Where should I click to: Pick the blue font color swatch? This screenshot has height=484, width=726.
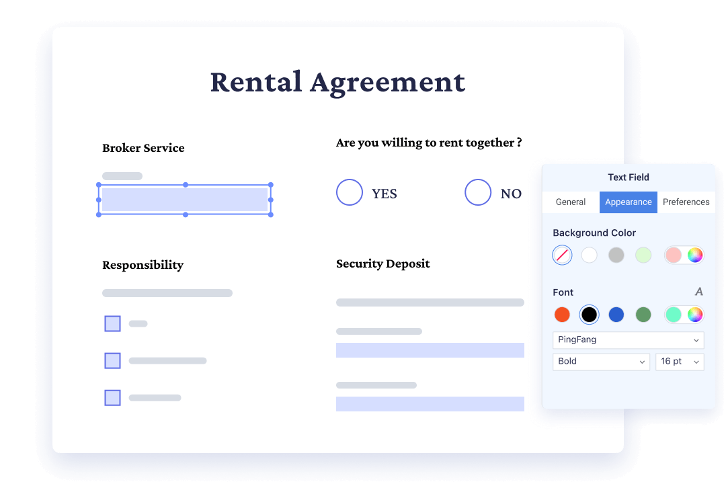616,315
